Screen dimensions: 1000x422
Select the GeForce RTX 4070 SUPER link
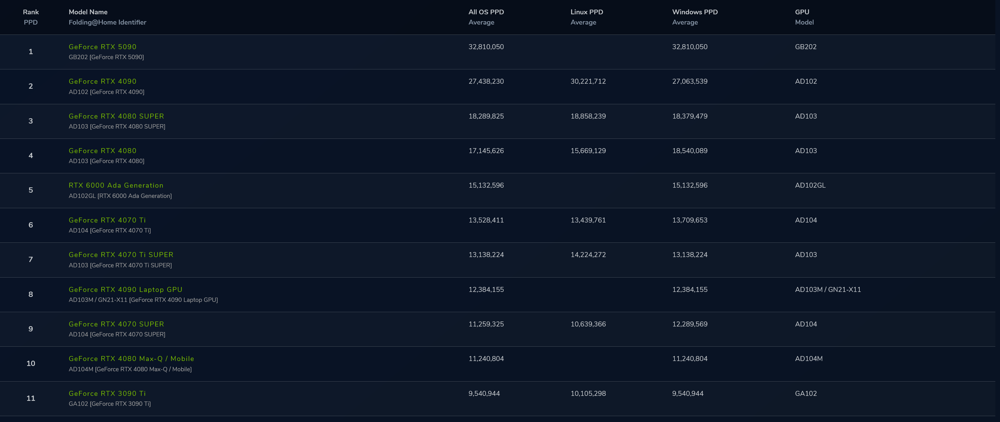tap(116, 324)
